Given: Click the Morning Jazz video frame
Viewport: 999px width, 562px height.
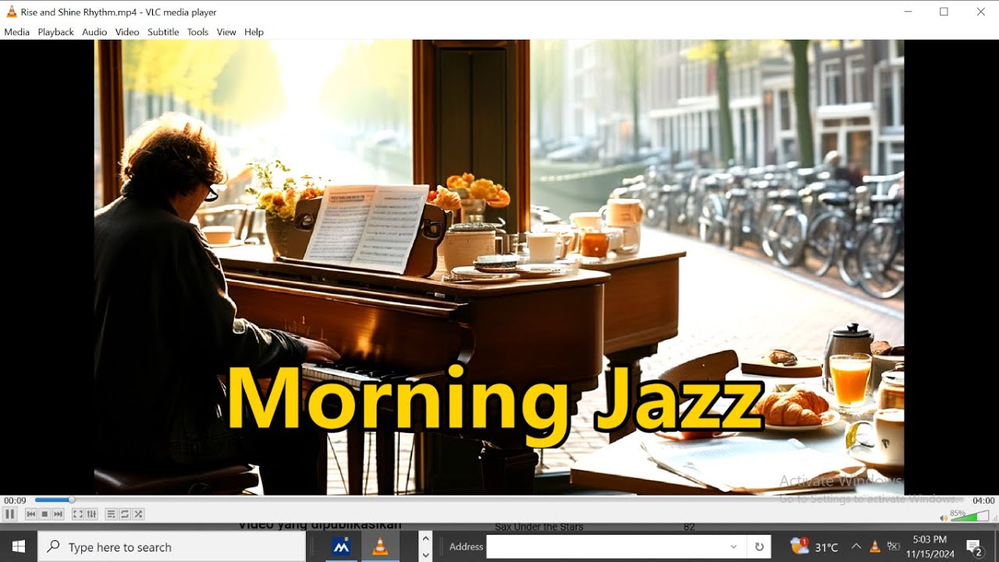Looking at the screenshot, I should [499, 267].
